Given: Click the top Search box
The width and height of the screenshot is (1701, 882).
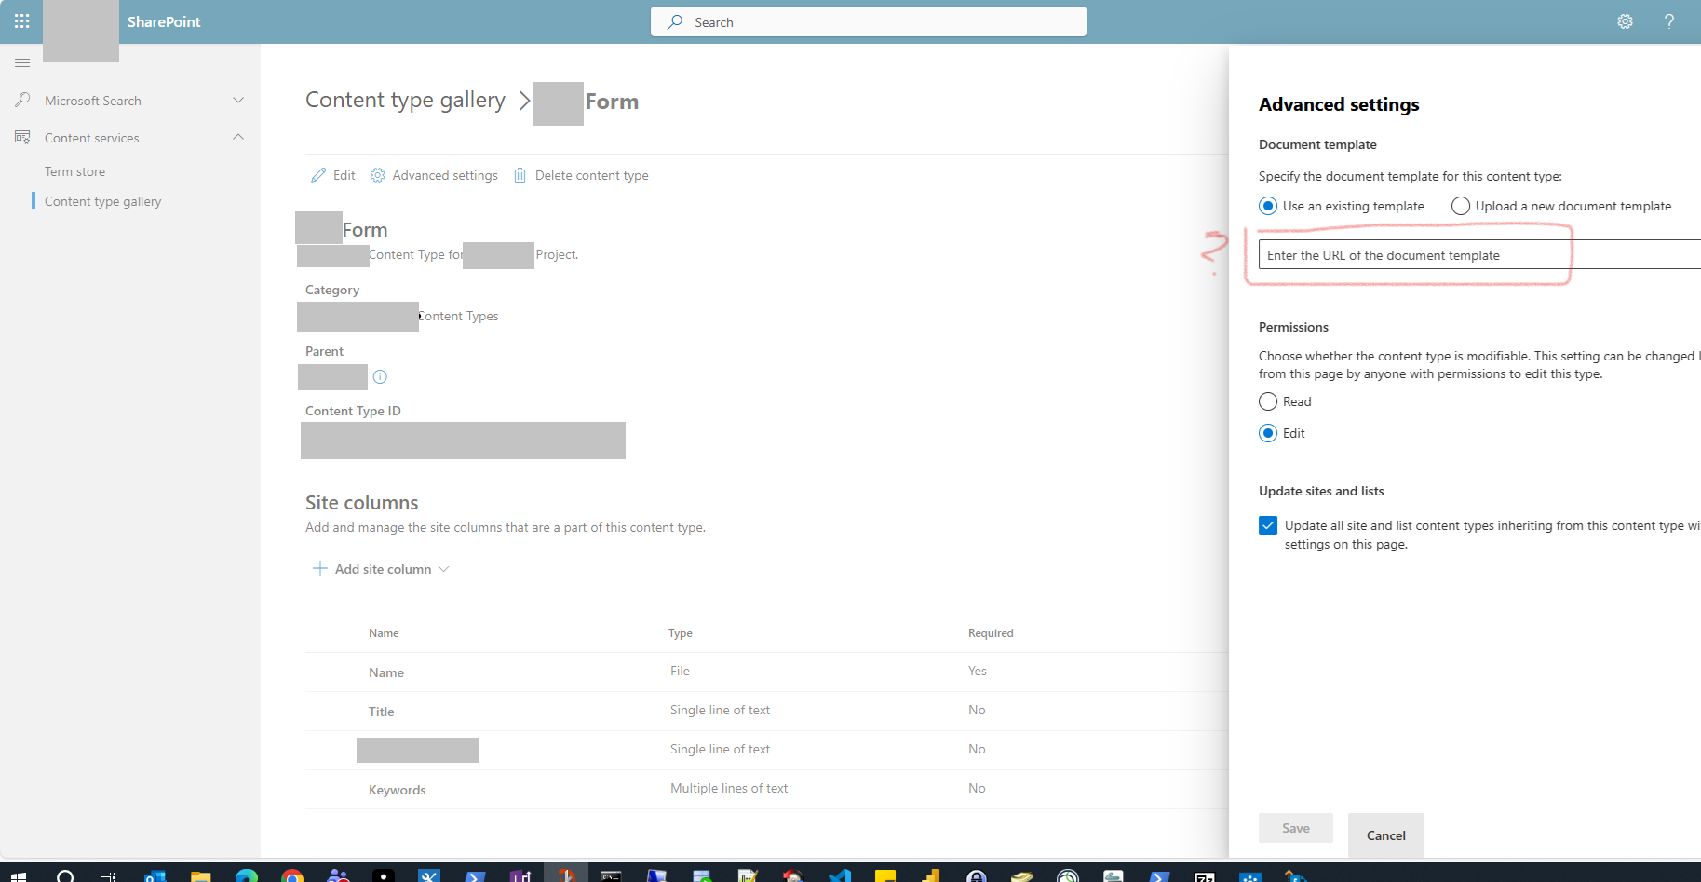Looking at the screenshot, I should click(869, 21).
